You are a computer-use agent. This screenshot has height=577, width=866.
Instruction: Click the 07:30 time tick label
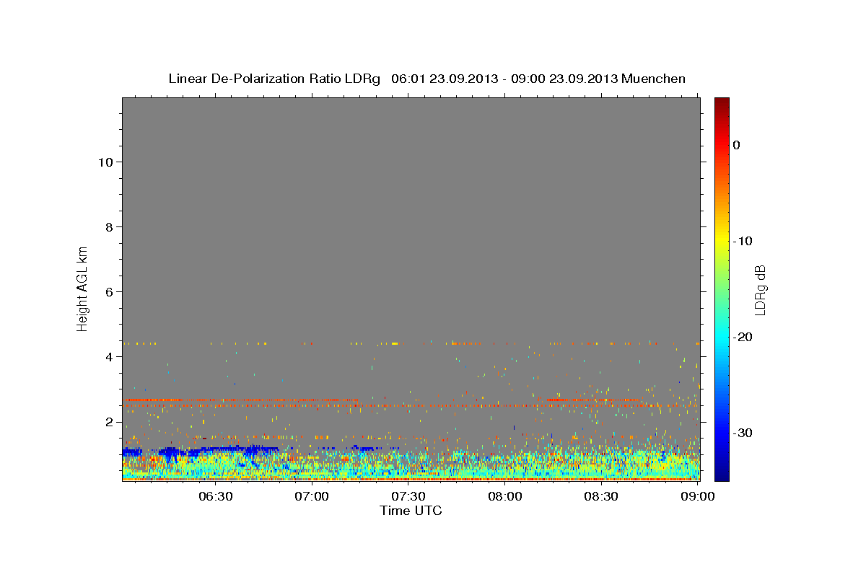(408, 497)
